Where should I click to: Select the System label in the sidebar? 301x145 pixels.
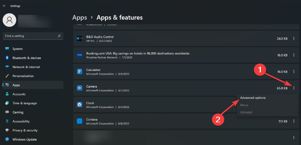(17, 49)
